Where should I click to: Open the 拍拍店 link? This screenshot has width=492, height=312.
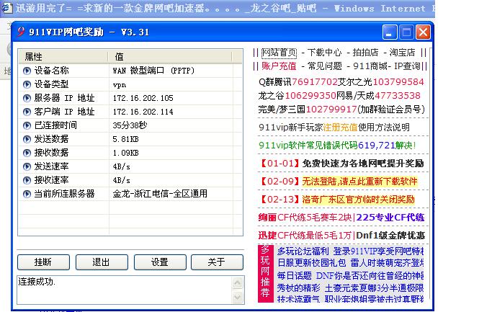tap(365, 53)
